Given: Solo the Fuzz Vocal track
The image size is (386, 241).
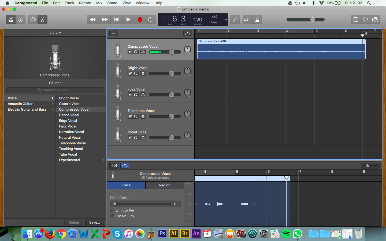Looking at the screenshot, I should 136,95.
